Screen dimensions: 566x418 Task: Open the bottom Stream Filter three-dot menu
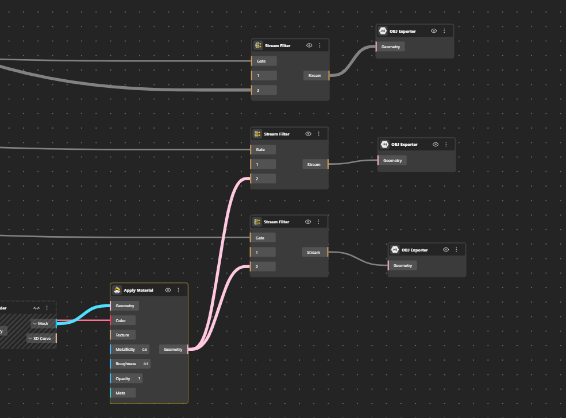click(x=318, y=222)
